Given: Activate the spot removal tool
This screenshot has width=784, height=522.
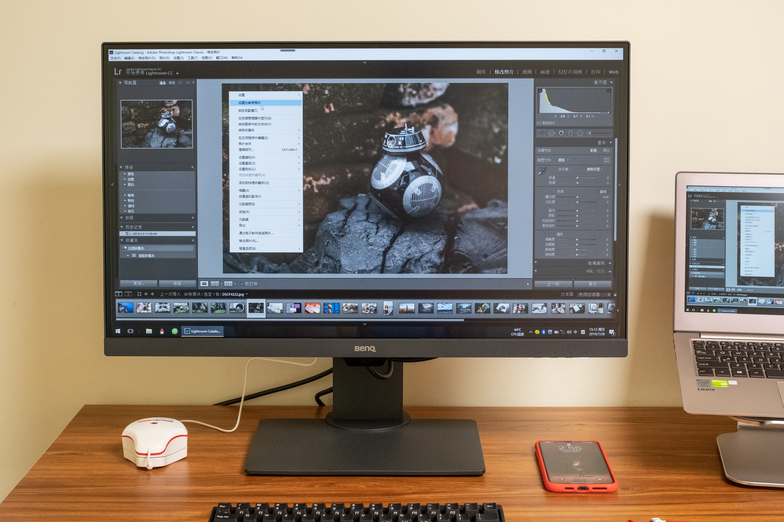Looking at the screenshot, I should point(552,133).
